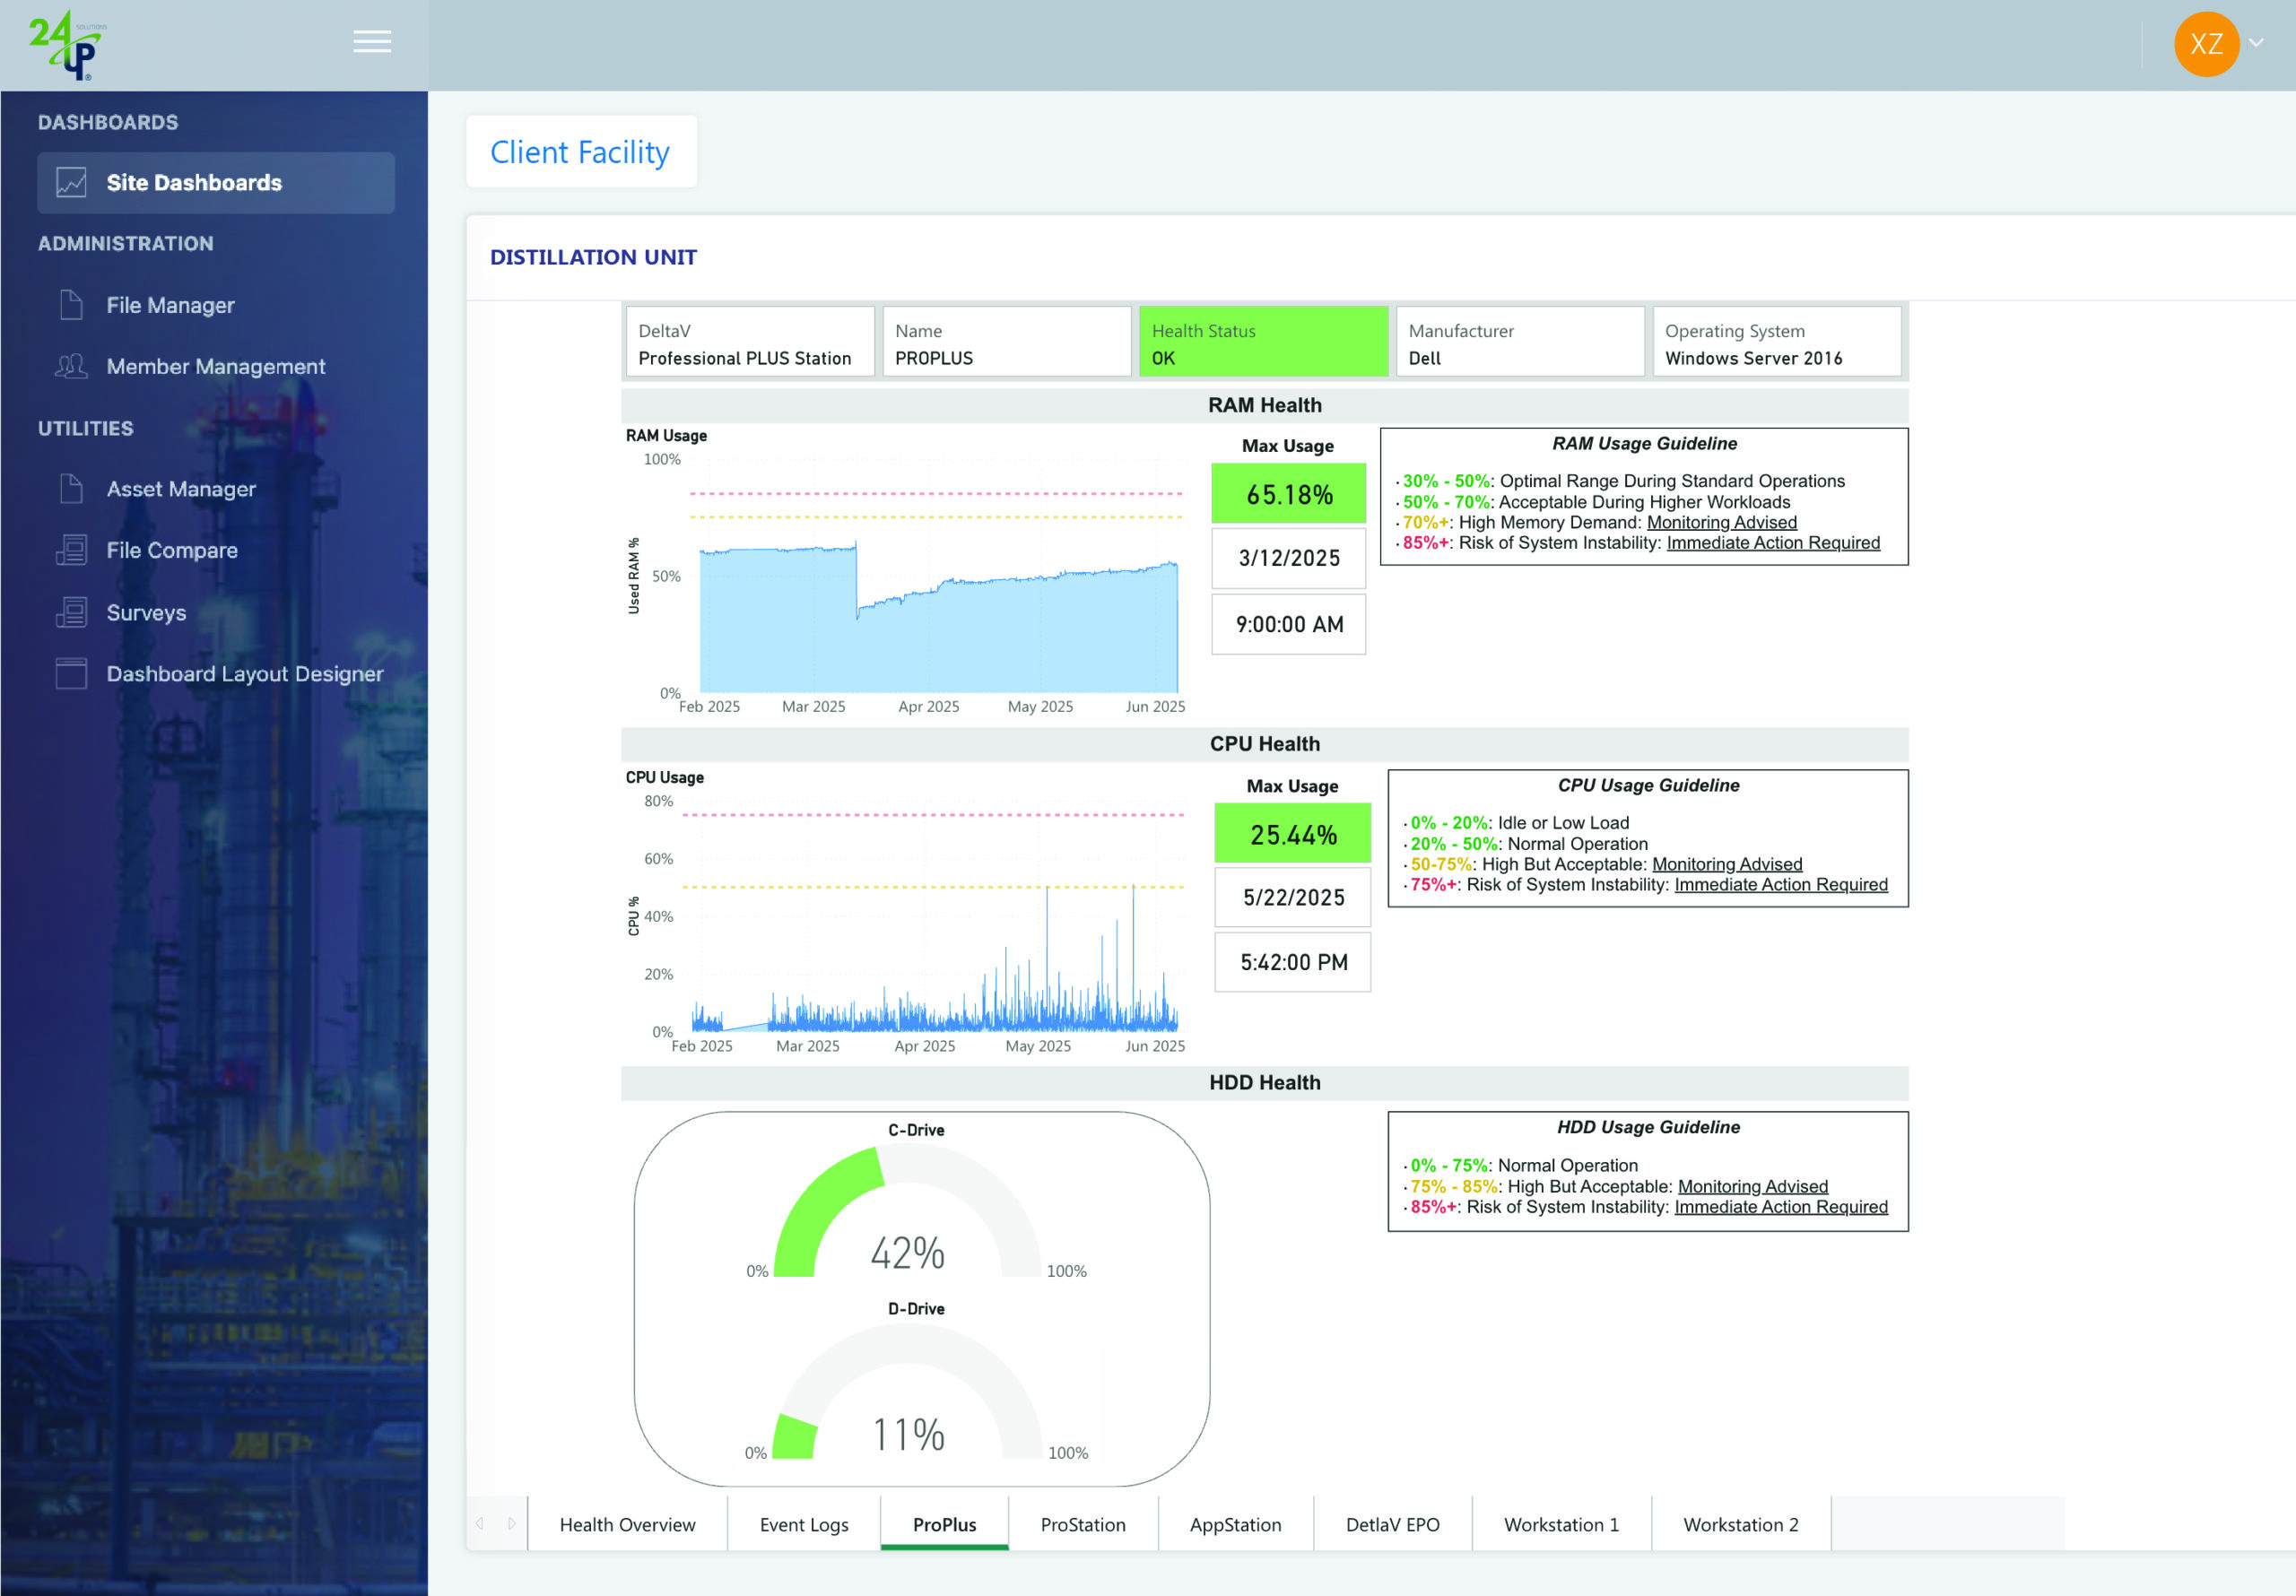Open Dashboard Layout Designer icon
This screenshot has height=1596, width=2296.
[71, 674]
